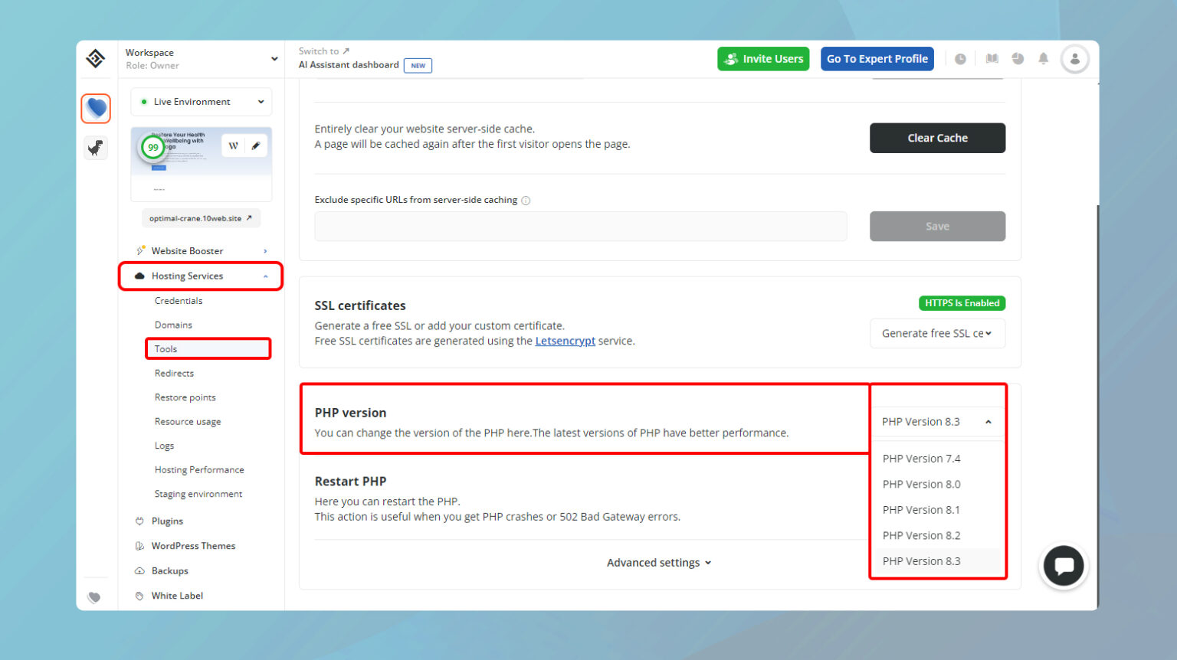This screenshot has width=1177, height=660.
Task: Open the clock history icon in header
Action: (960, 59)
